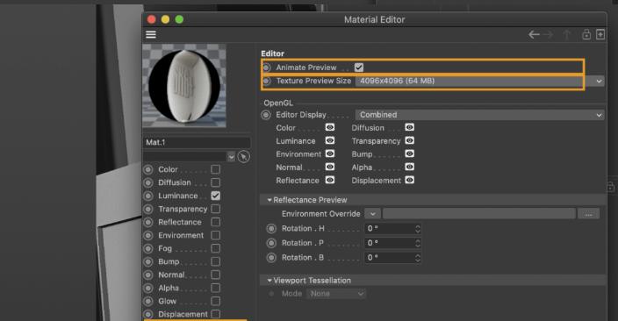The image size is (618, 321).
Task: Toggle OpenGL Alpha visibility eye
Action: point(409,167)
